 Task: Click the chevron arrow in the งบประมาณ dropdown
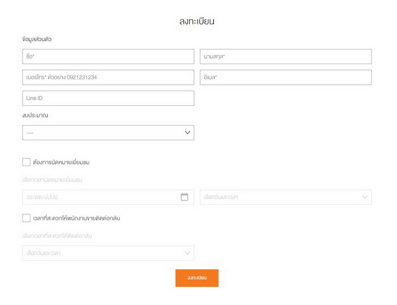point(187,133)
